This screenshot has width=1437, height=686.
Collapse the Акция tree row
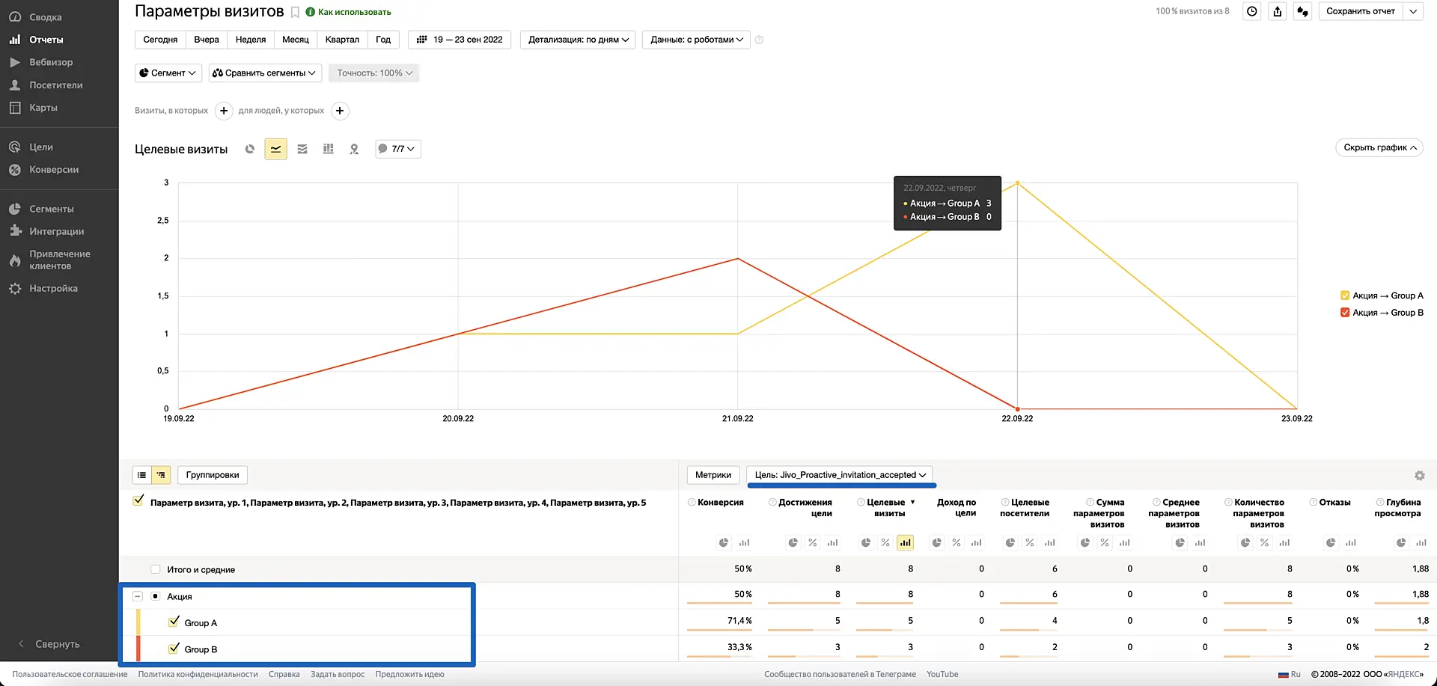pyautogui.click(x=138, y=596)
